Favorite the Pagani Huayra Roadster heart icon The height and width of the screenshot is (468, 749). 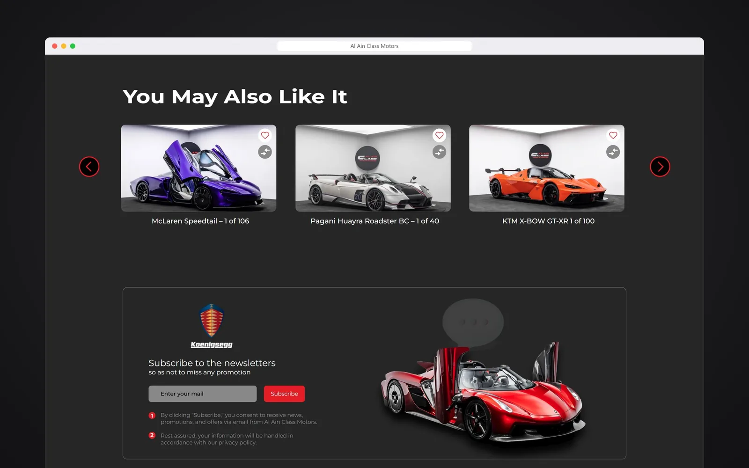[x=439, y=135]
